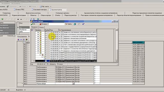Confirm selection with the OK green checkmark
Screen dimensions: 164x92
tap(33, 24)
